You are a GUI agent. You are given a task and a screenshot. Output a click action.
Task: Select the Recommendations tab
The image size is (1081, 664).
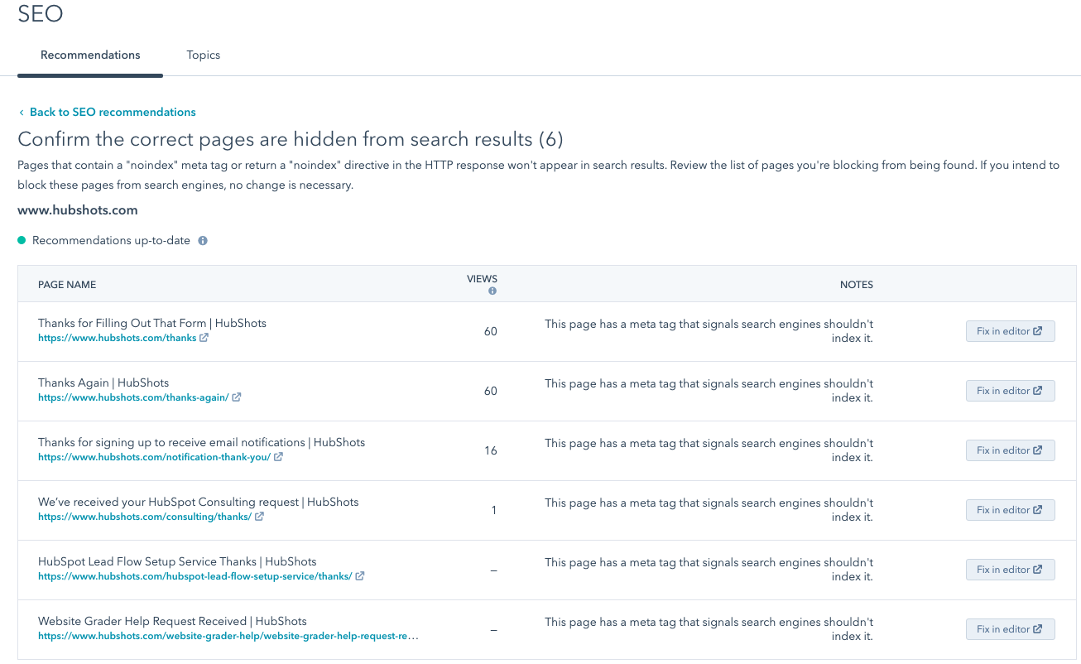(x=90, y=55)
